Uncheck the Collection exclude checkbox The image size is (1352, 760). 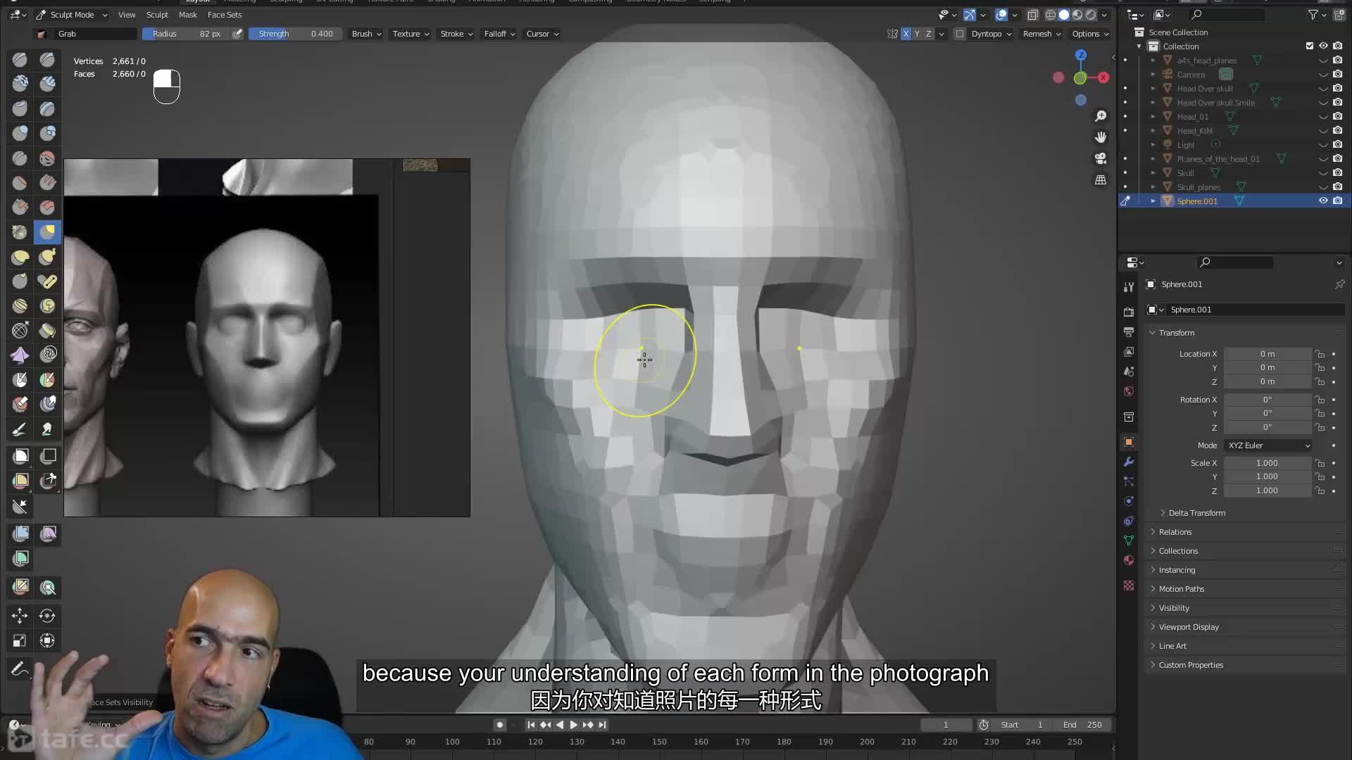point(1310,46)
